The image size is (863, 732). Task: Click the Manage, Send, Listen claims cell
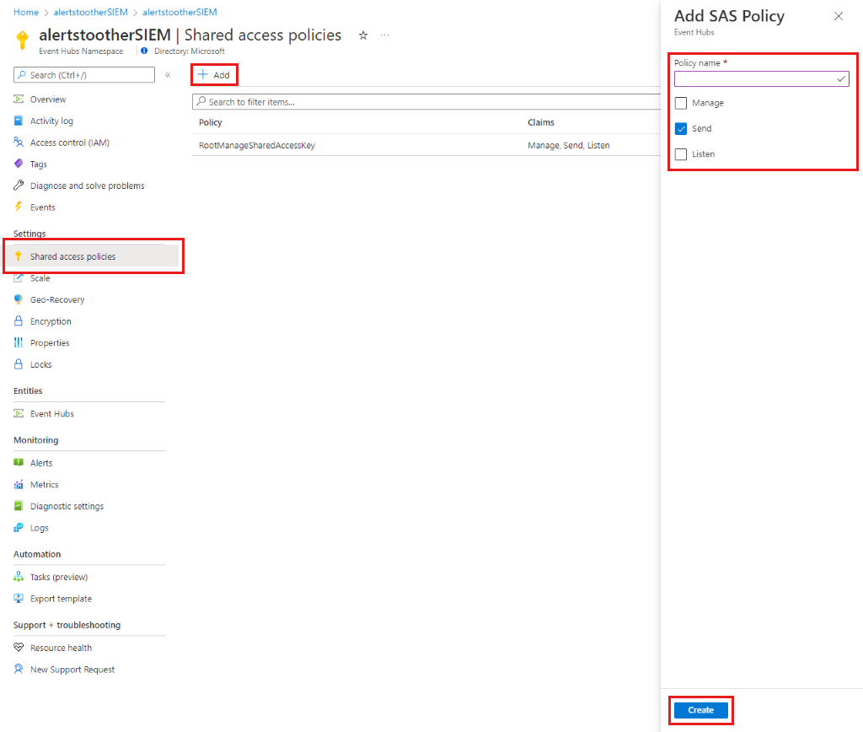pos(569,145)
